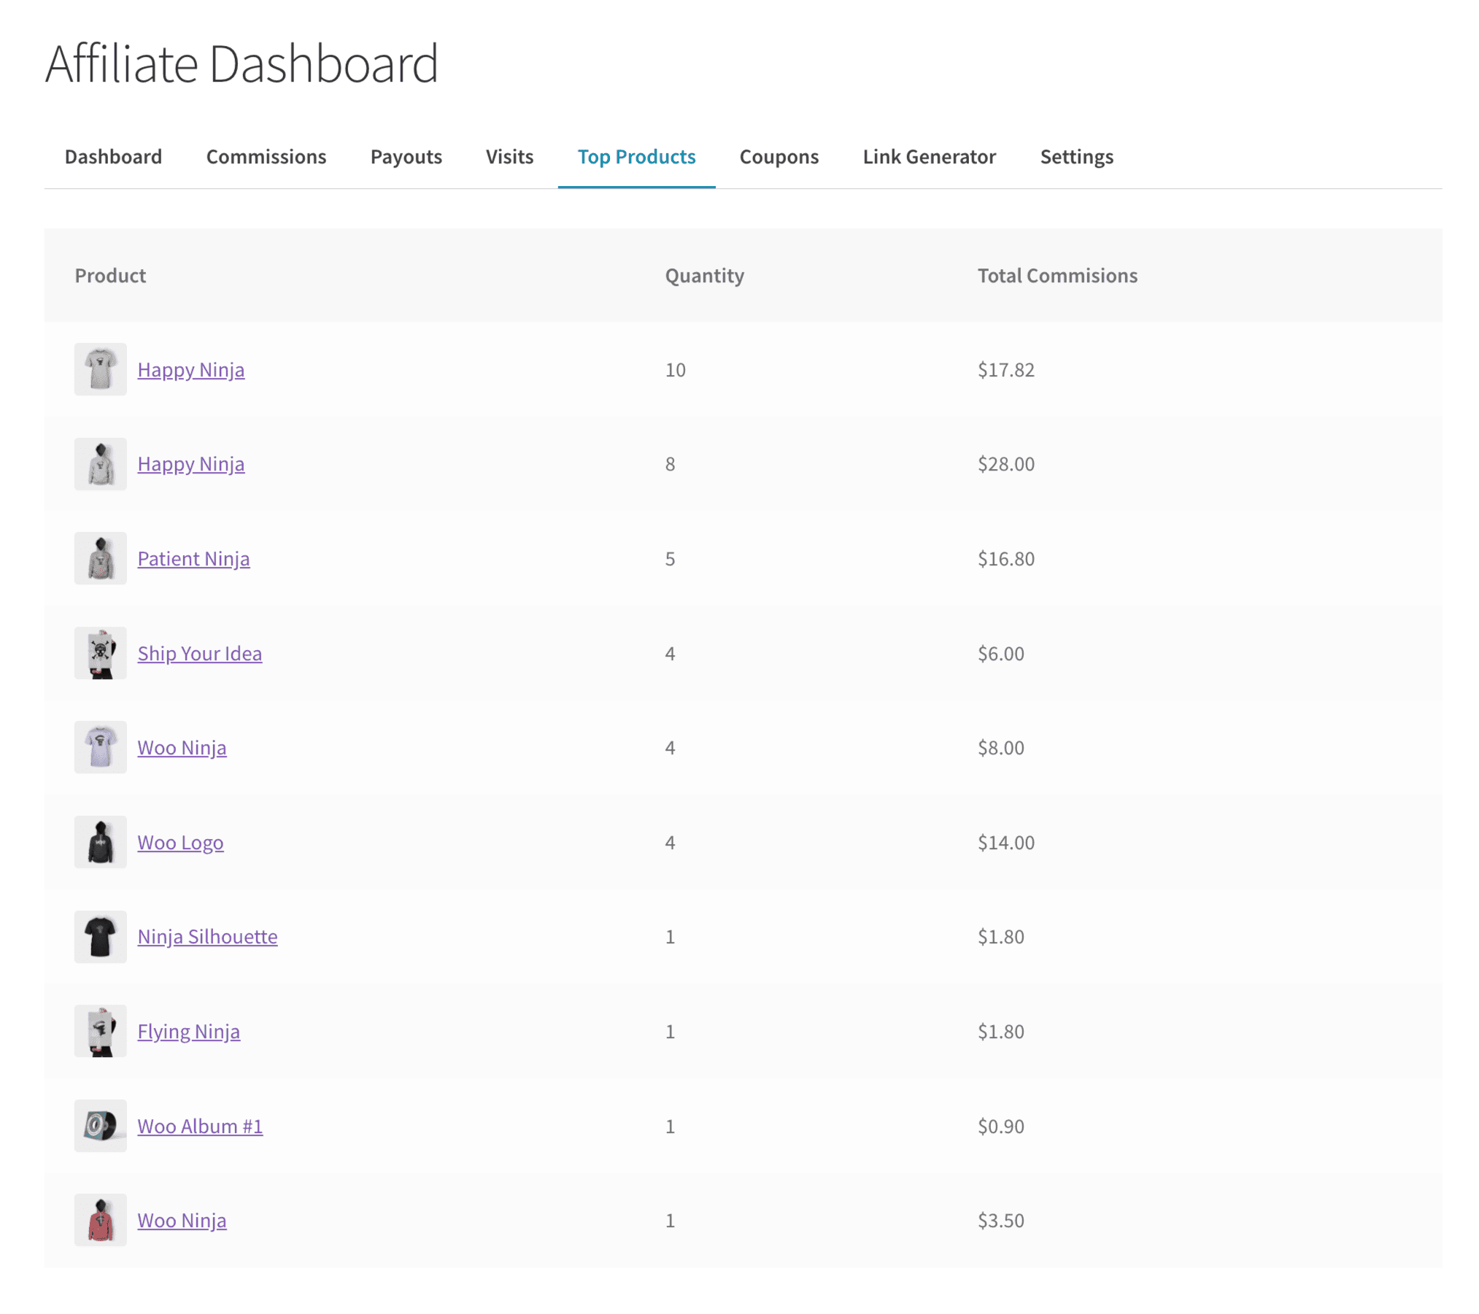Switch to the Link Generator tab
The width and height of the screenshot is (1479, 1314).
929,157
